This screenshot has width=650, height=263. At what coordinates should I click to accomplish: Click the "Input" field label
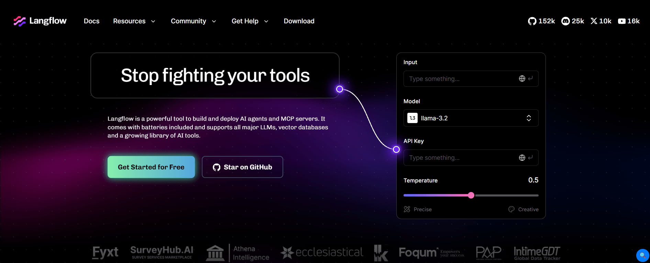click(410, 62)
